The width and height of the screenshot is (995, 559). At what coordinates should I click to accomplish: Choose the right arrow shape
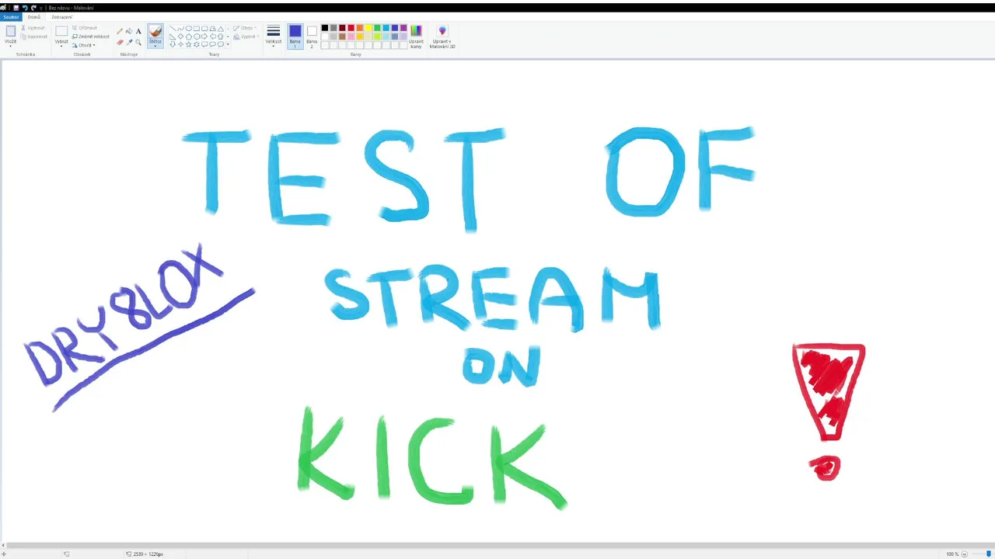(x=204, y=36)
